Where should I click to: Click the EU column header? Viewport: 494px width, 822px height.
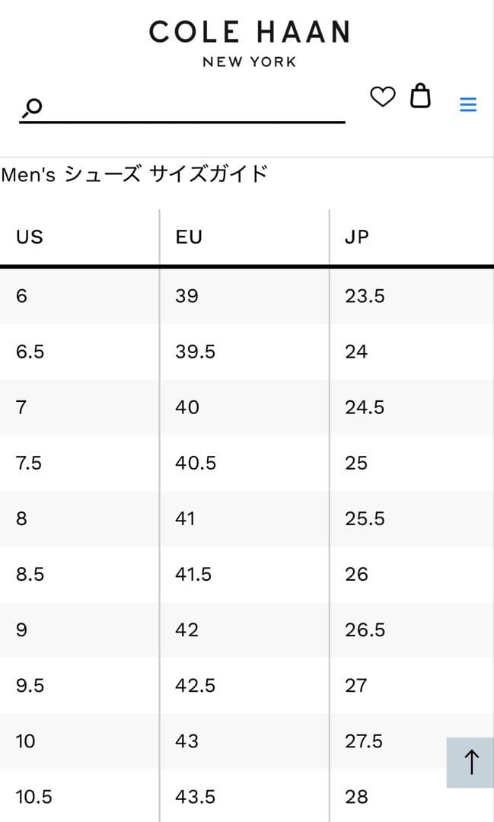[189, 237]
